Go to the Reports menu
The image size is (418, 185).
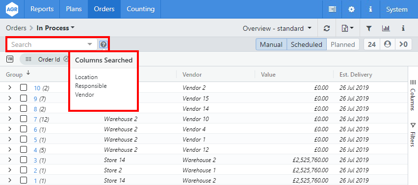[x=42, y=9]
